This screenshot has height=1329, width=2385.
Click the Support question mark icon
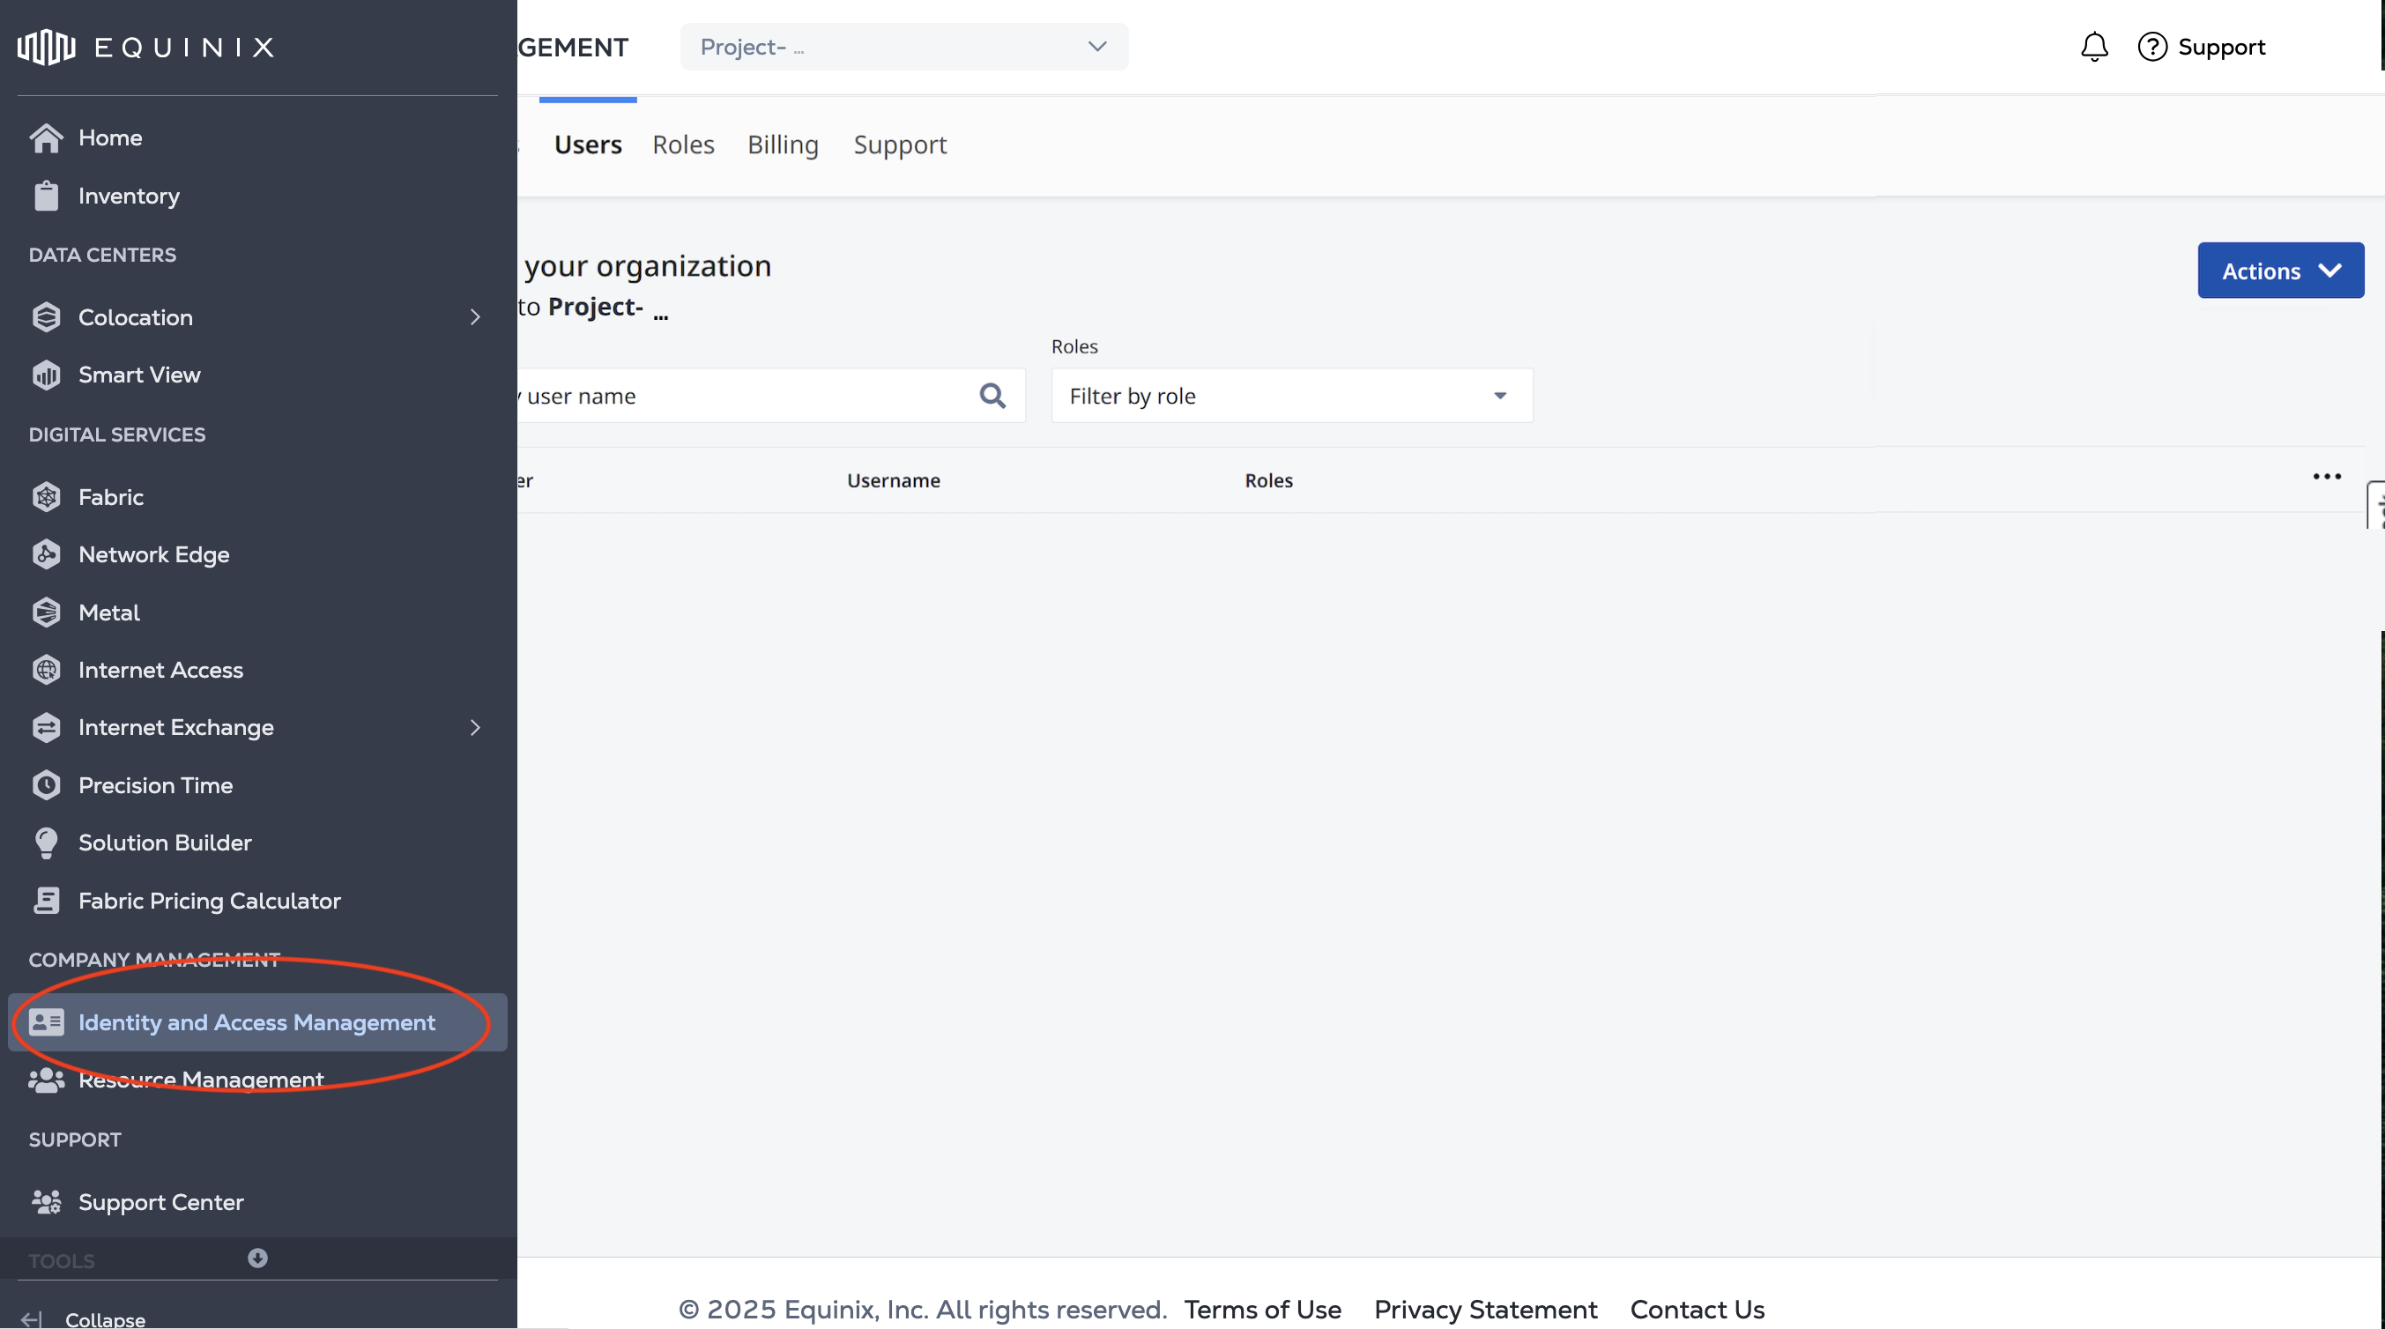(2152, 47)
